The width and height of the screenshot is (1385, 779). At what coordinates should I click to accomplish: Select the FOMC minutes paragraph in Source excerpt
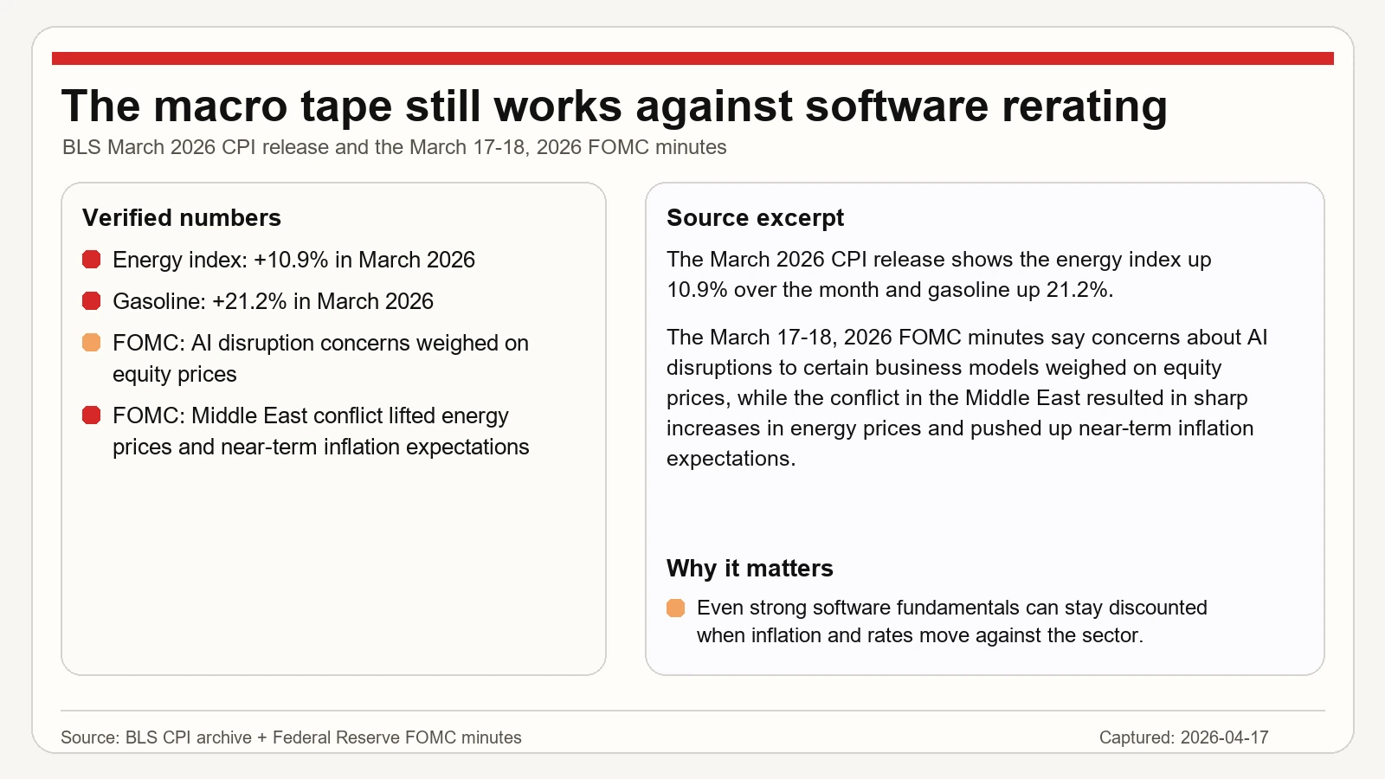coord(966,397)
